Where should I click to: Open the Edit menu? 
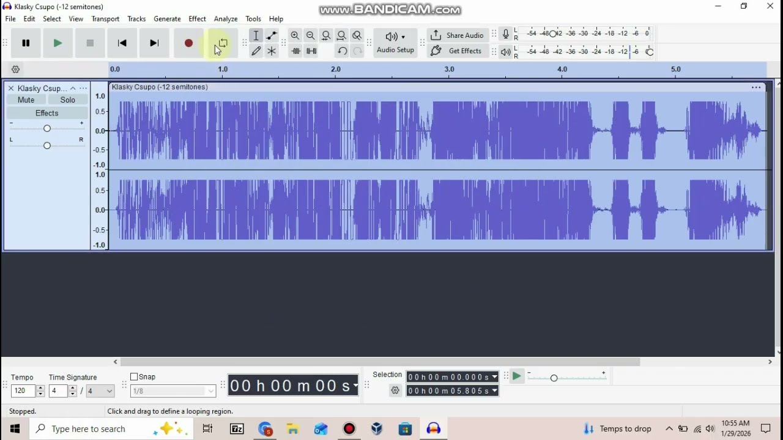click(29, 19)
